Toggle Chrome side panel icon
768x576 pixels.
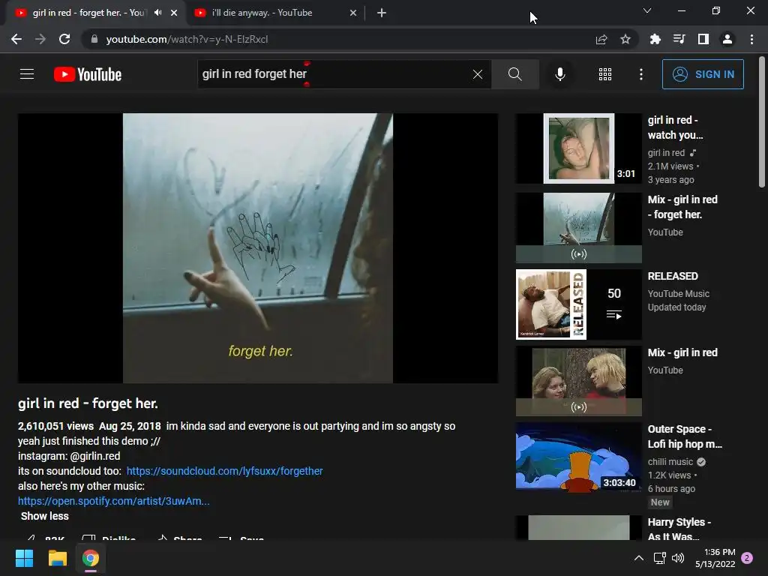pos(703,39)
